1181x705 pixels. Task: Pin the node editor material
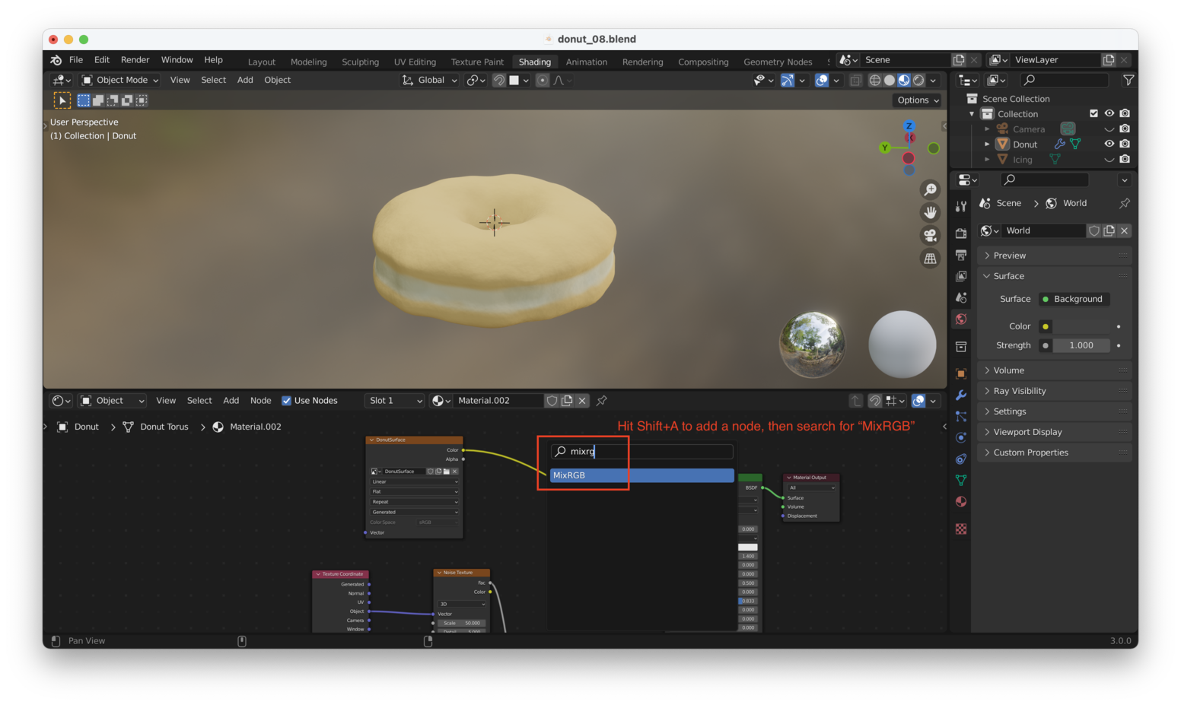pos(602,401)
